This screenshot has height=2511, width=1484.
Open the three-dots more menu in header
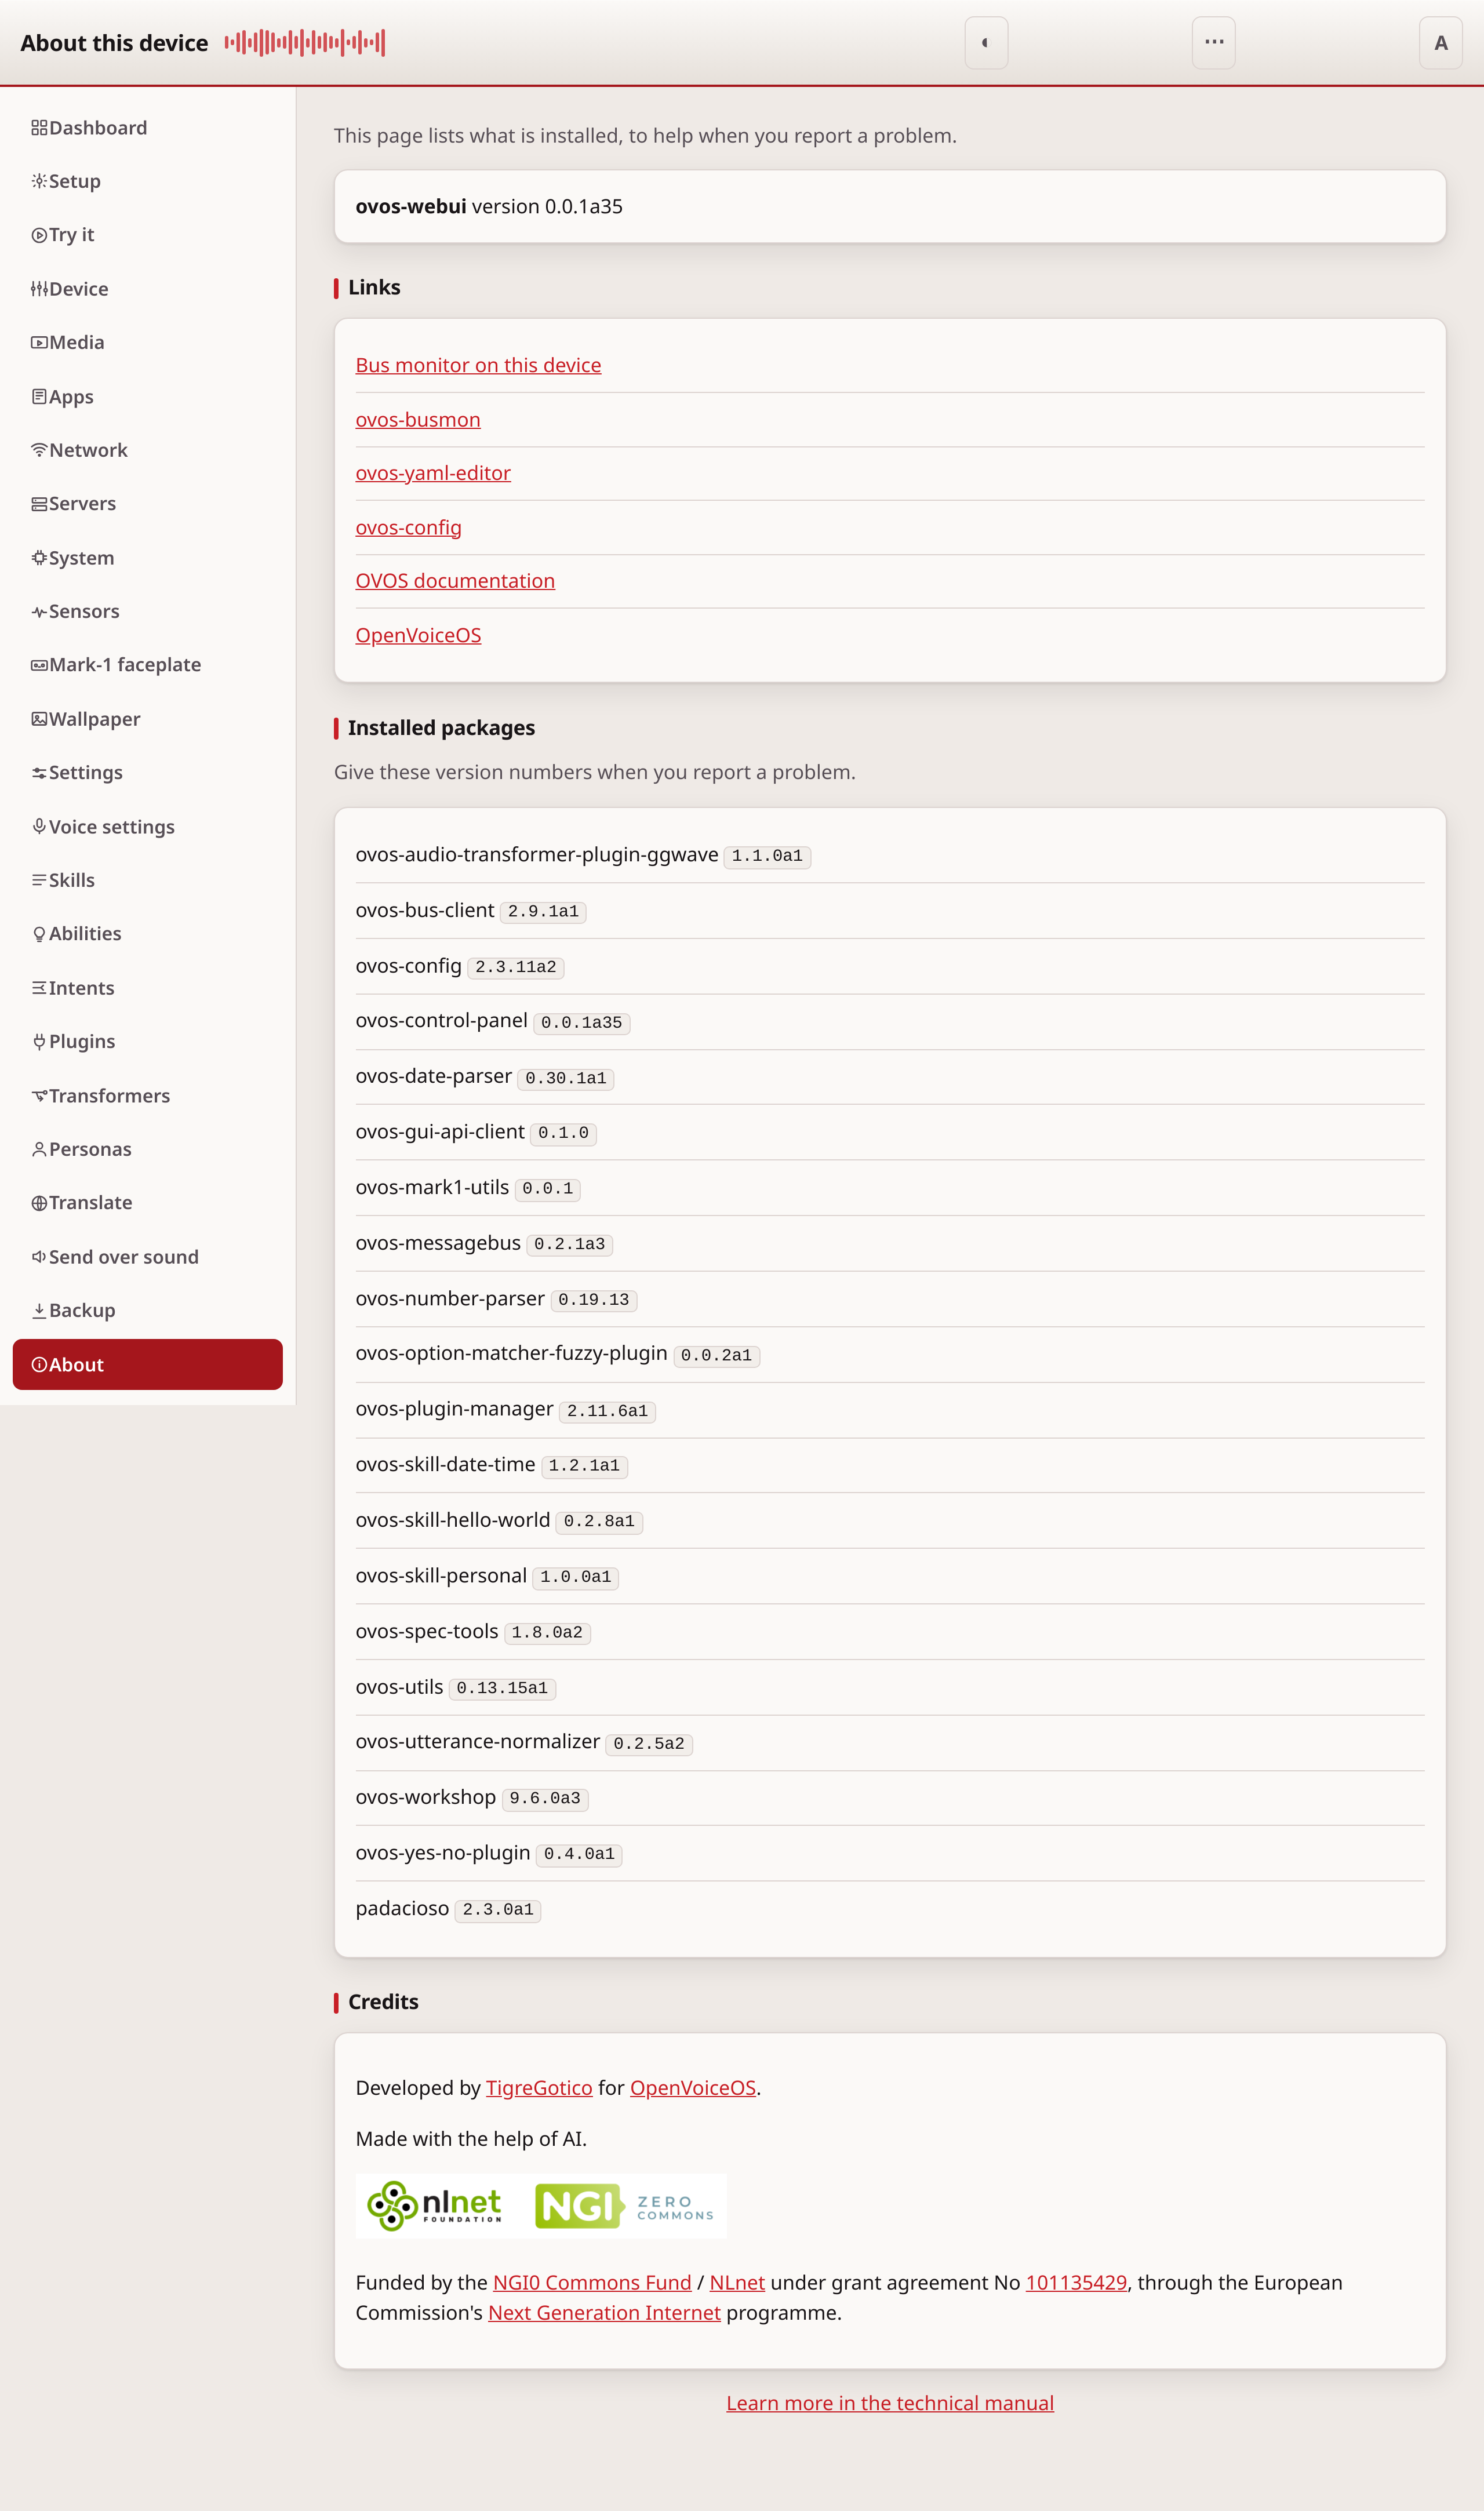tap(1214, 43)
